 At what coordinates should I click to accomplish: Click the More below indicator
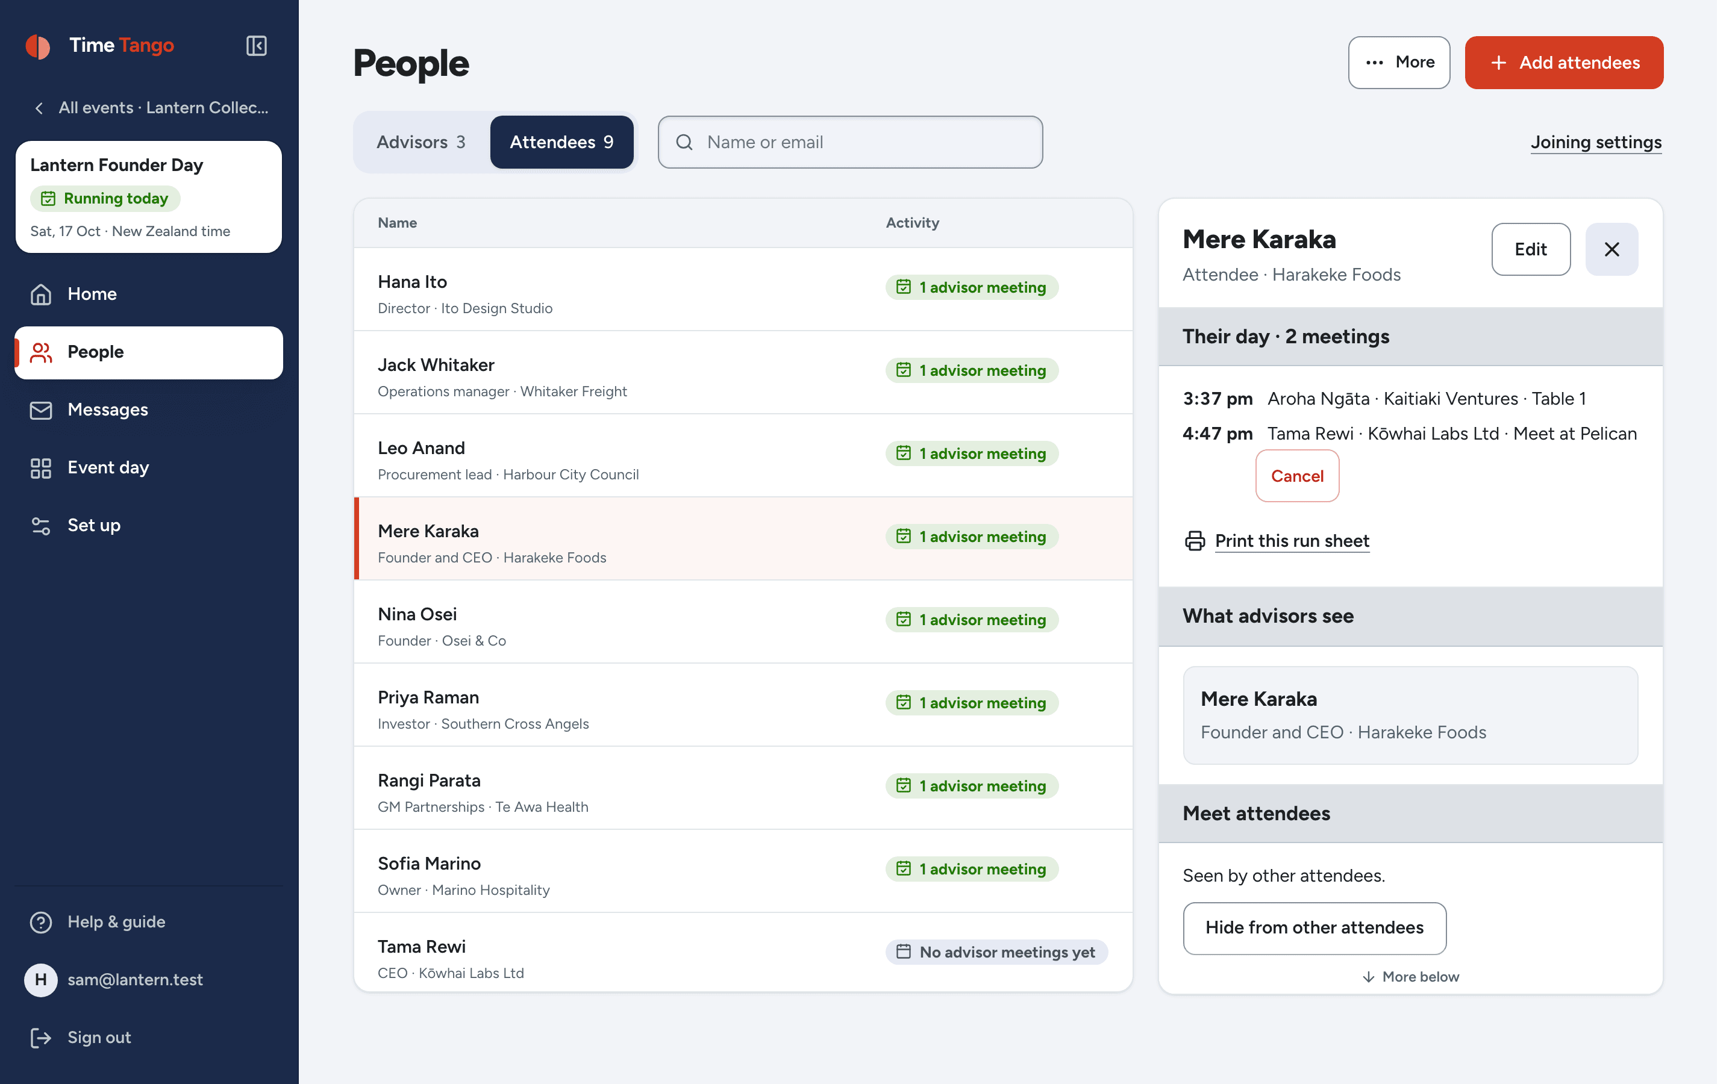[1410, 976]
